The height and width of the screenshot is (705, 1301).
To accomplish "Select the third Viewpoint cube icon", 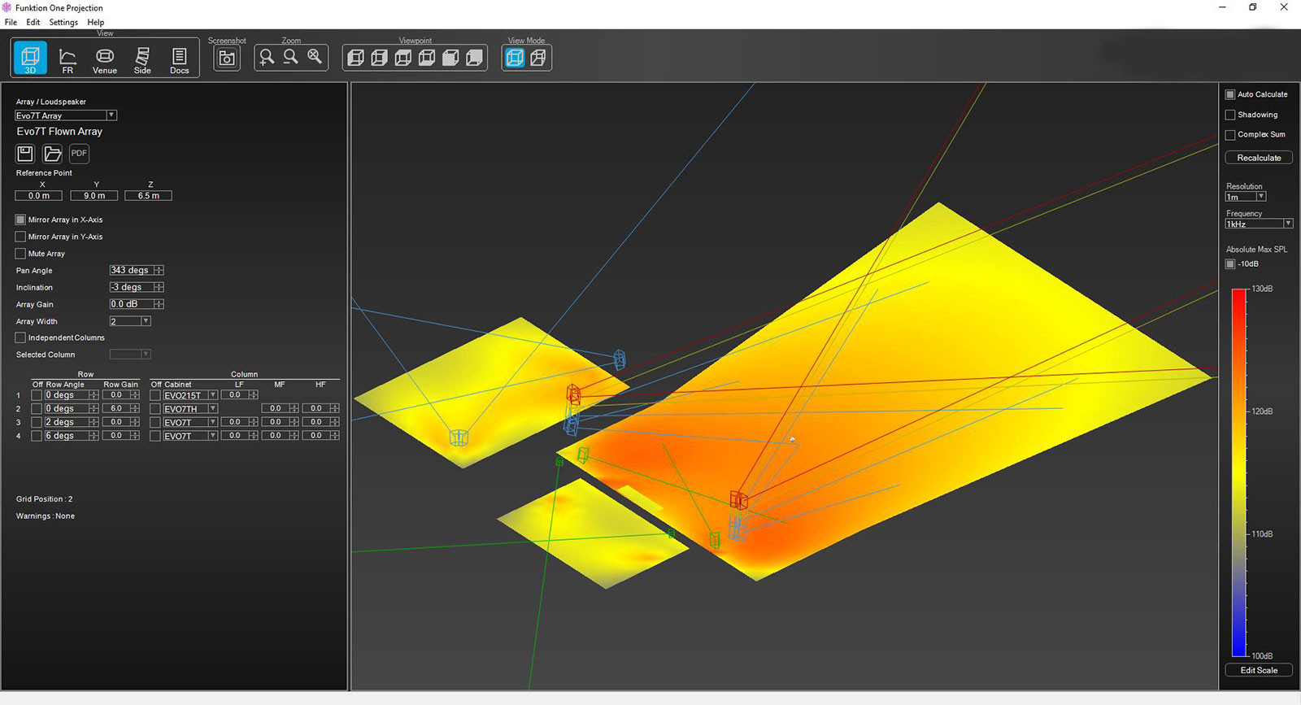I will point(402,58).
